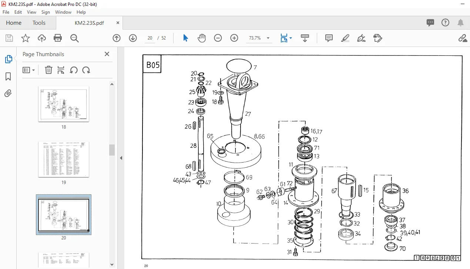
Task: Open the Window menu
Action: [x=63, y=12]
